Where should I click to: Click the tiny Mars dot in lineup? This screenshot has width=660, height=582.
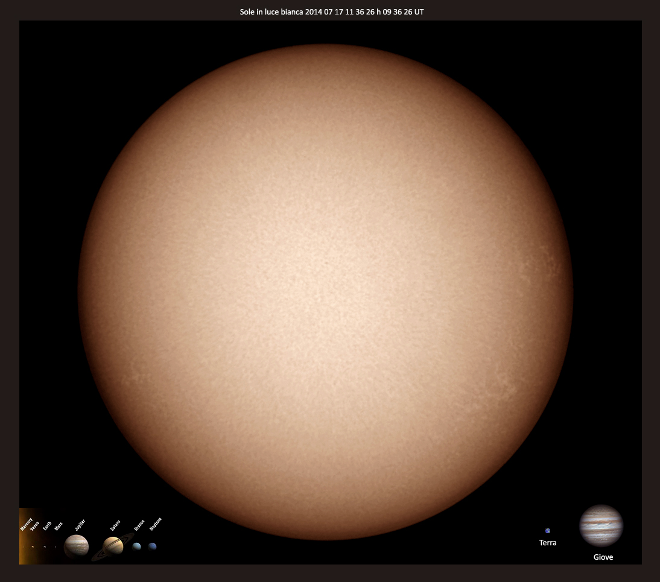tap(56, 547)
